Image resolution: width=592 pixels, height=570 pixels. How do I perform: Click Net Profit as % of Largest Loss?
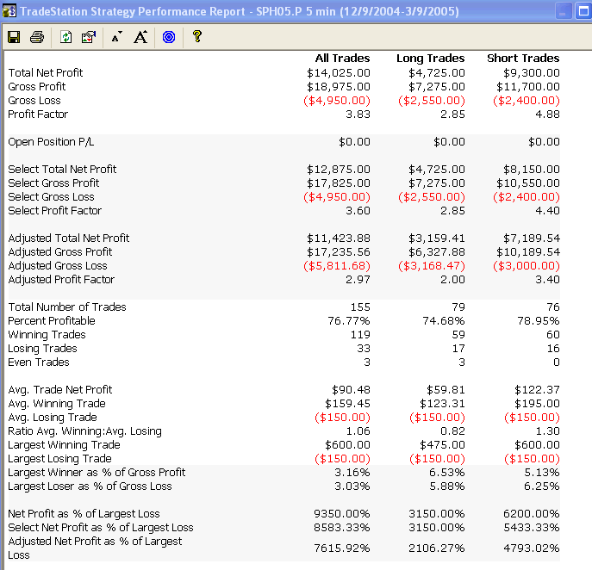tap(84, 513)
